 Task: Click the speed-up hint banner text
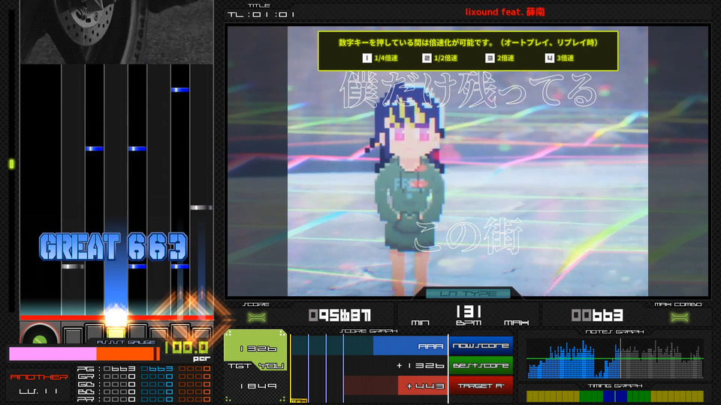pyautogui.click(x=468, y=43)
